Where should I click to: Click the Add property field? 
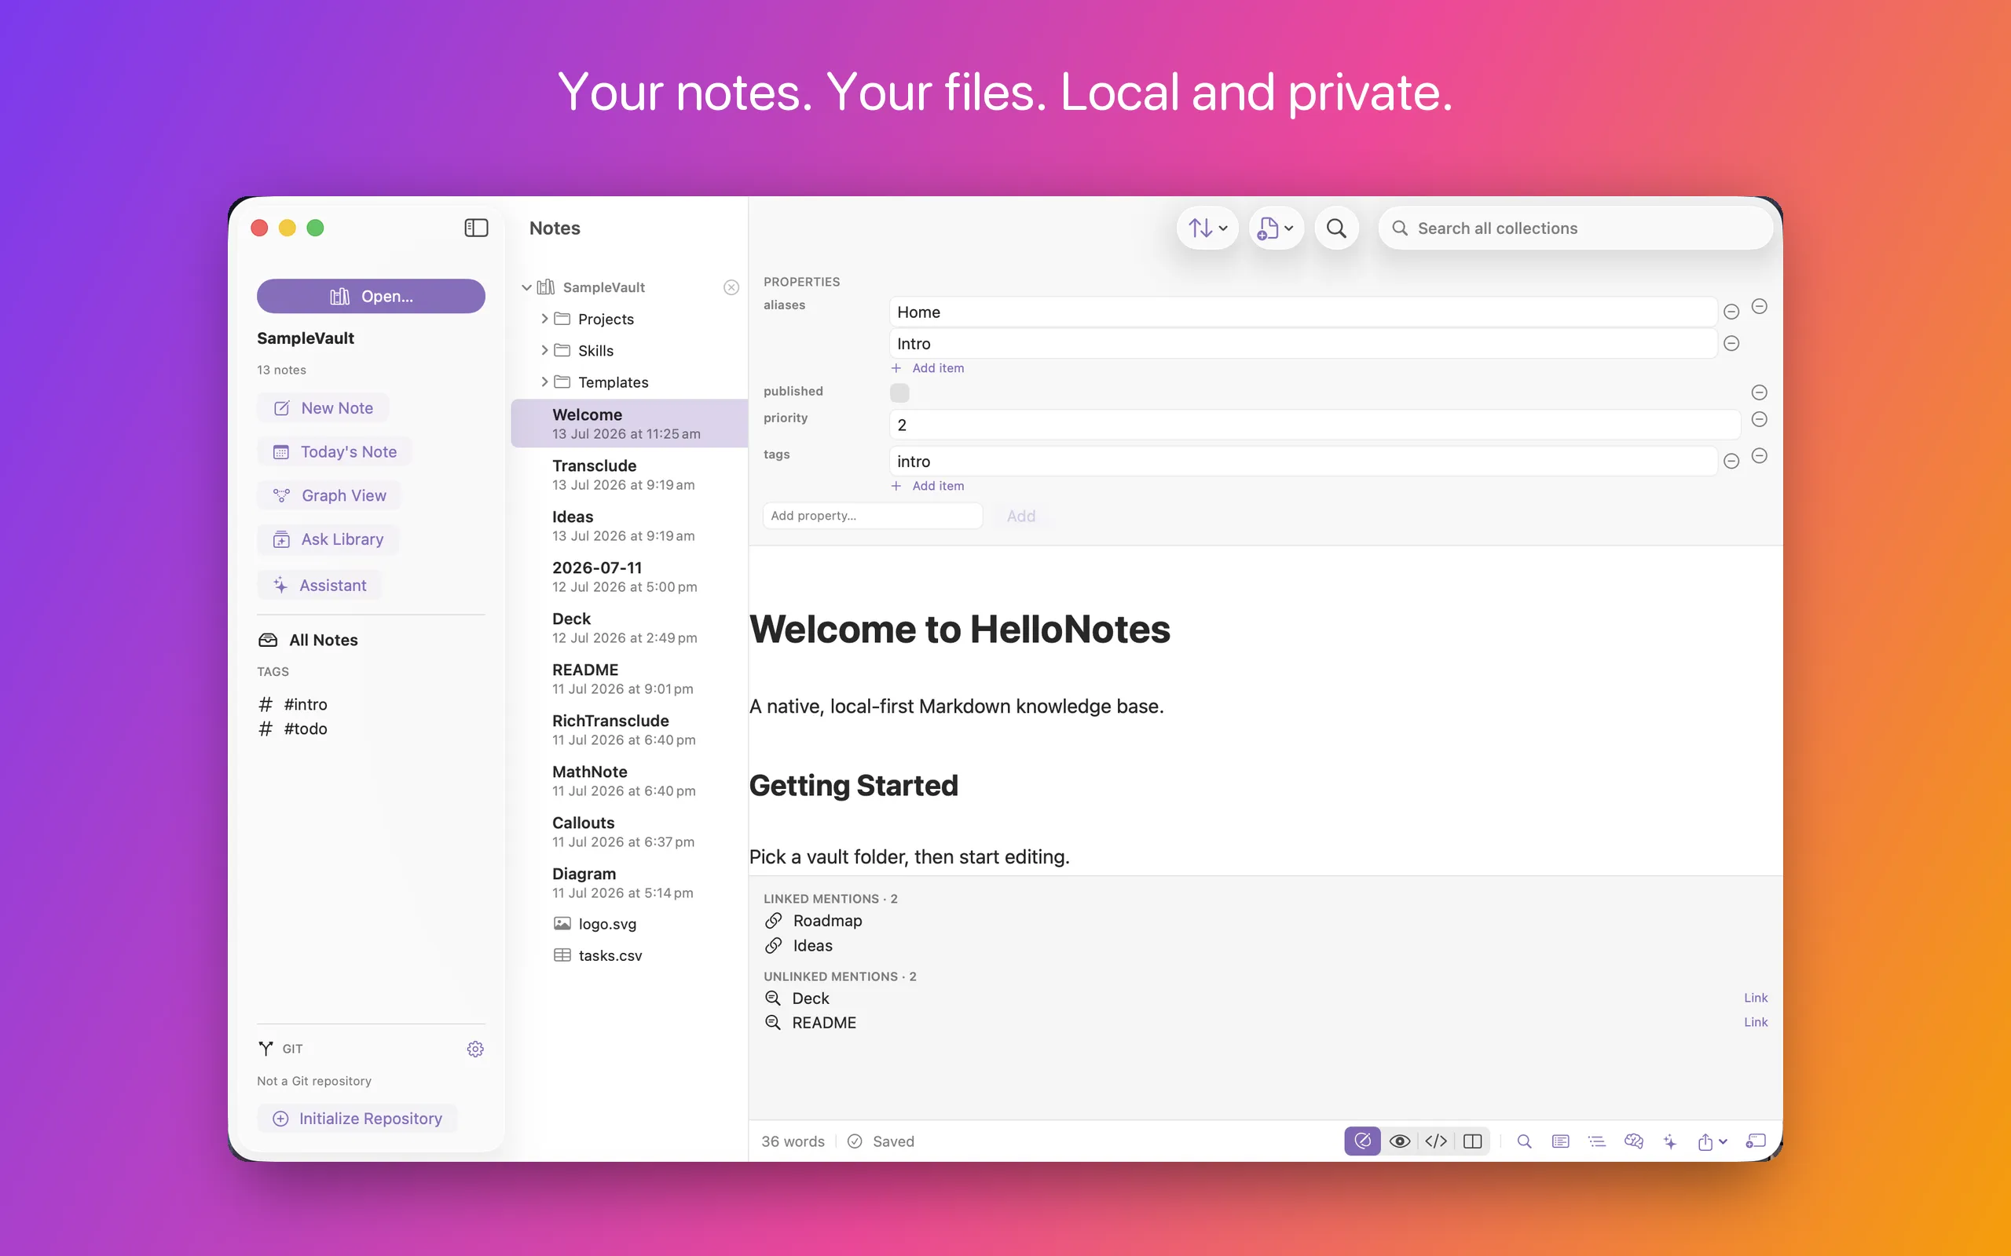tap(873, 516)
